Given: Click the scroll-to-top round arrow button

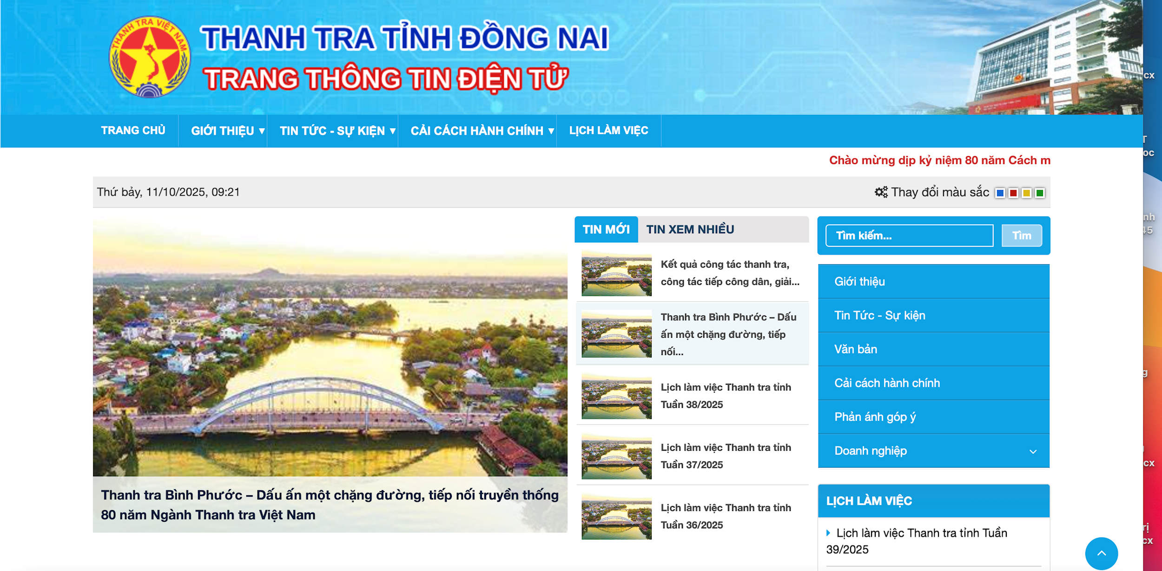Looking at the screenshot, I should pyautogui.click(x=1101, y=553).
